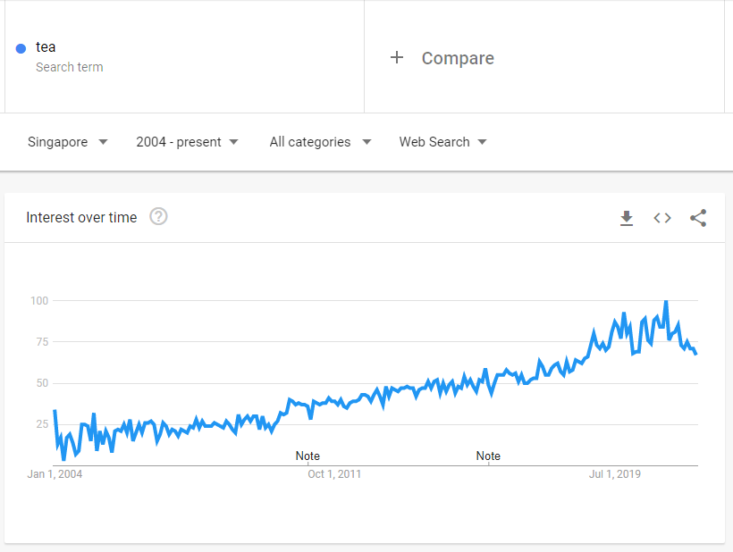733x552 pixels.
Task: Expand the 2004 - present time range
Action: click(188, 142)
